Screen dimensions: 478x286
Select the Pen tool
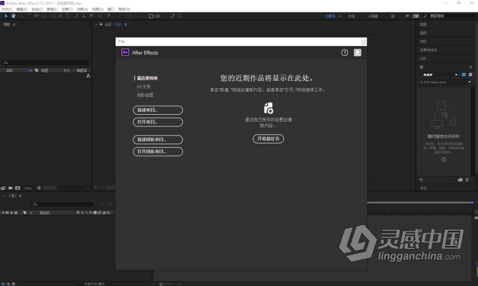pos(60,16)
